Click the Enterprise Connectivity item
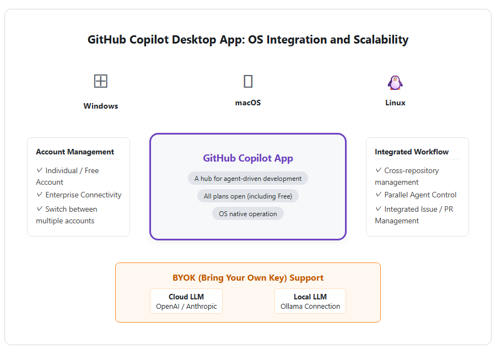 point(79,195)
